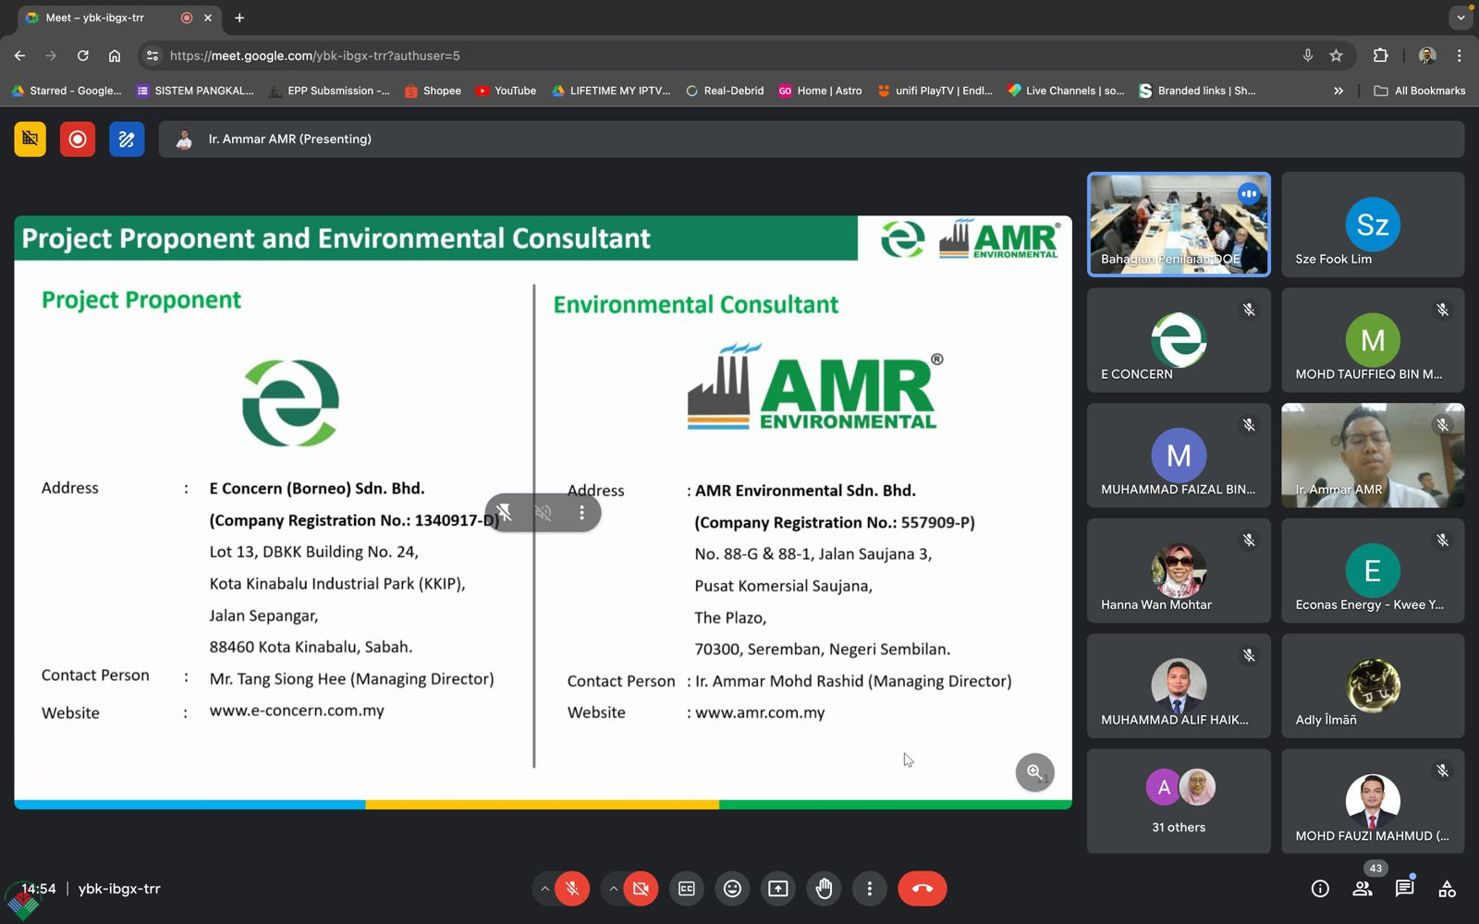Image resolution: width=1479 pixels, height=924 pixels.
Task: Open the Shopee bookmark
Action: click(433, 91)
